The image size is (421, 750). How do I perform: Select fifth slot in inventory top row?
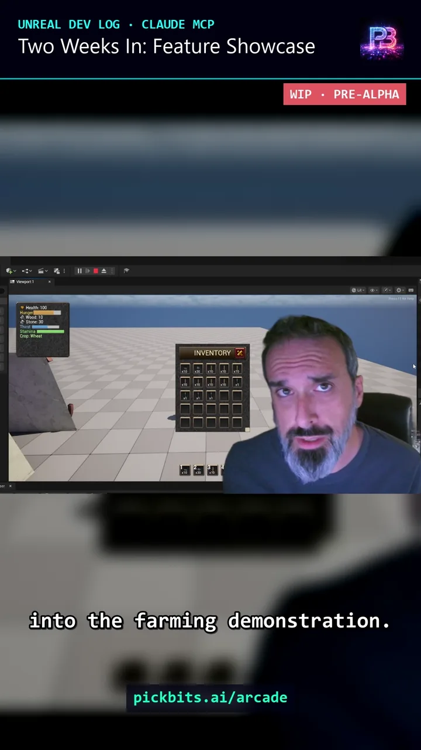tap(237, 369)
